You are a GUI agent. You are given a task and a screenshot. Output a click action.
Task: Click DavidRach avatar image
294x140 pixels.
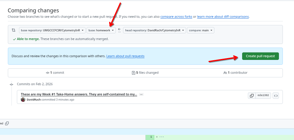[x=23, y=100]
